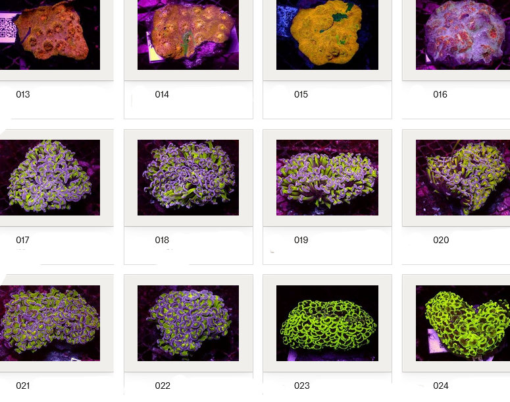
Task: Click the 014 number label
Action: coord(162,94)
